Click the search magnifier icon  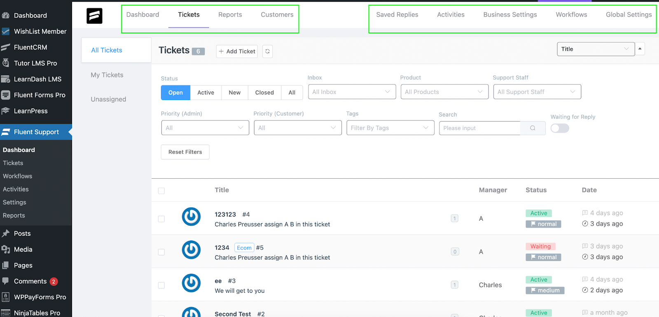click(x=533, y=128)
